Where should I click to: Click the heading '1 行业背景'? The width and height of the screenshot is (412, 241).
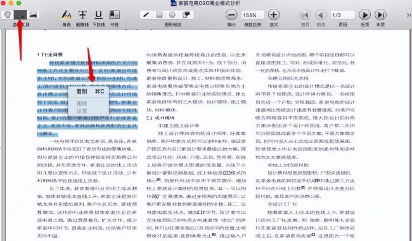[50, 54]
